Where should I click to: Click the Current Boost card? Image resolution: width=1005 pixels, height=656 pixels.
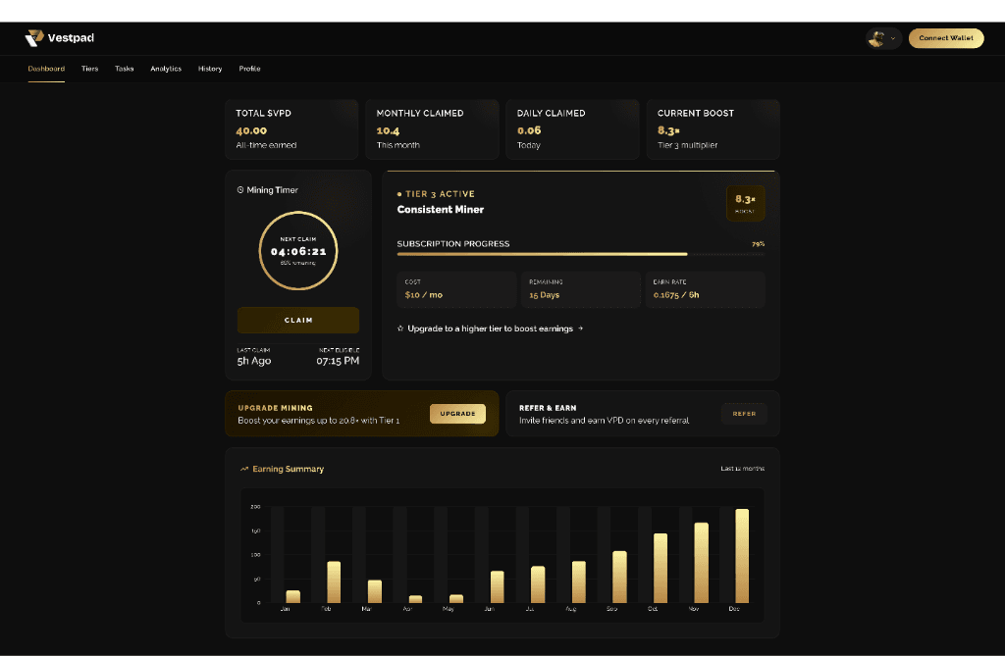pos(713,129)
